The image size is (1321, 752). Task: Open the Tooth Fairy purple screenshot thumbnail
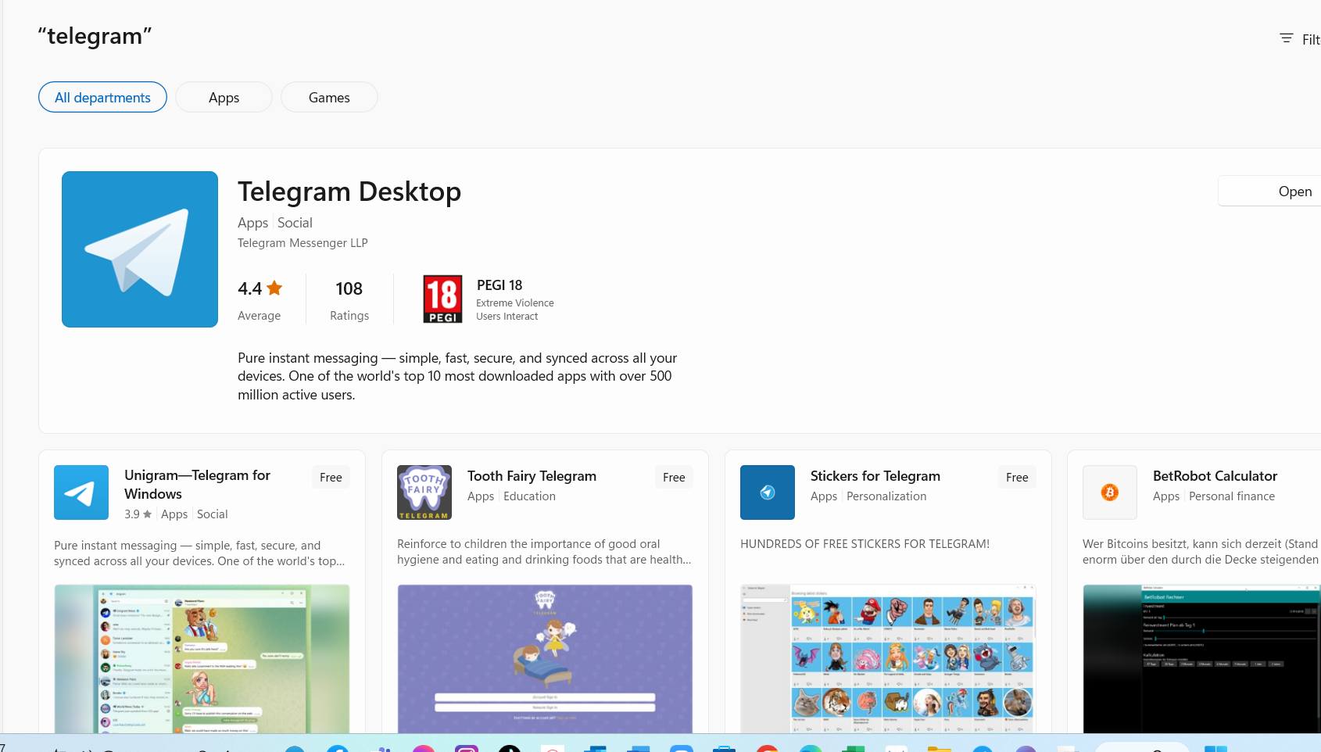(545, 658)
